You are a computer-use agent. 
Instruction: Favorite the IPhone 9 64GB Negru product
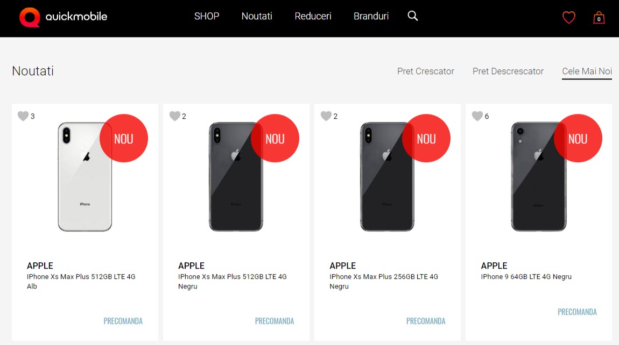point(477,116)
